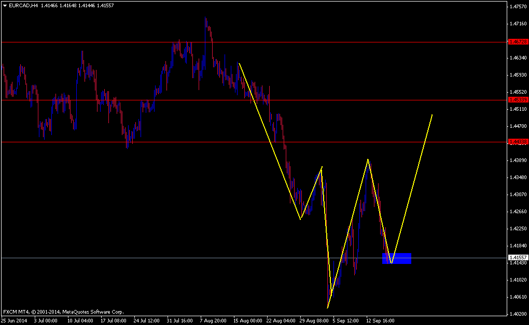The image size is (529, 325).
Task: Click the price scale value 1.45110
Action: (518, 109)
